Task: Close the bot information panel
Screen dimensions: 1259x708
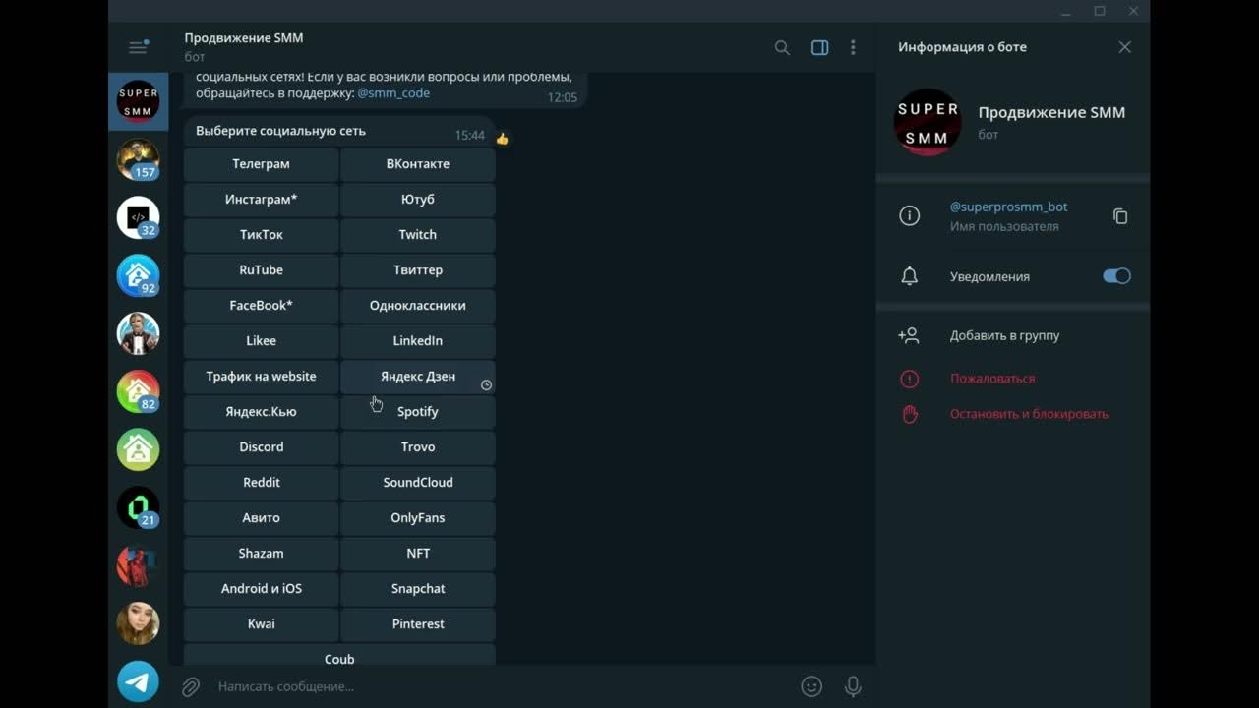Action: click(1125, 47)
